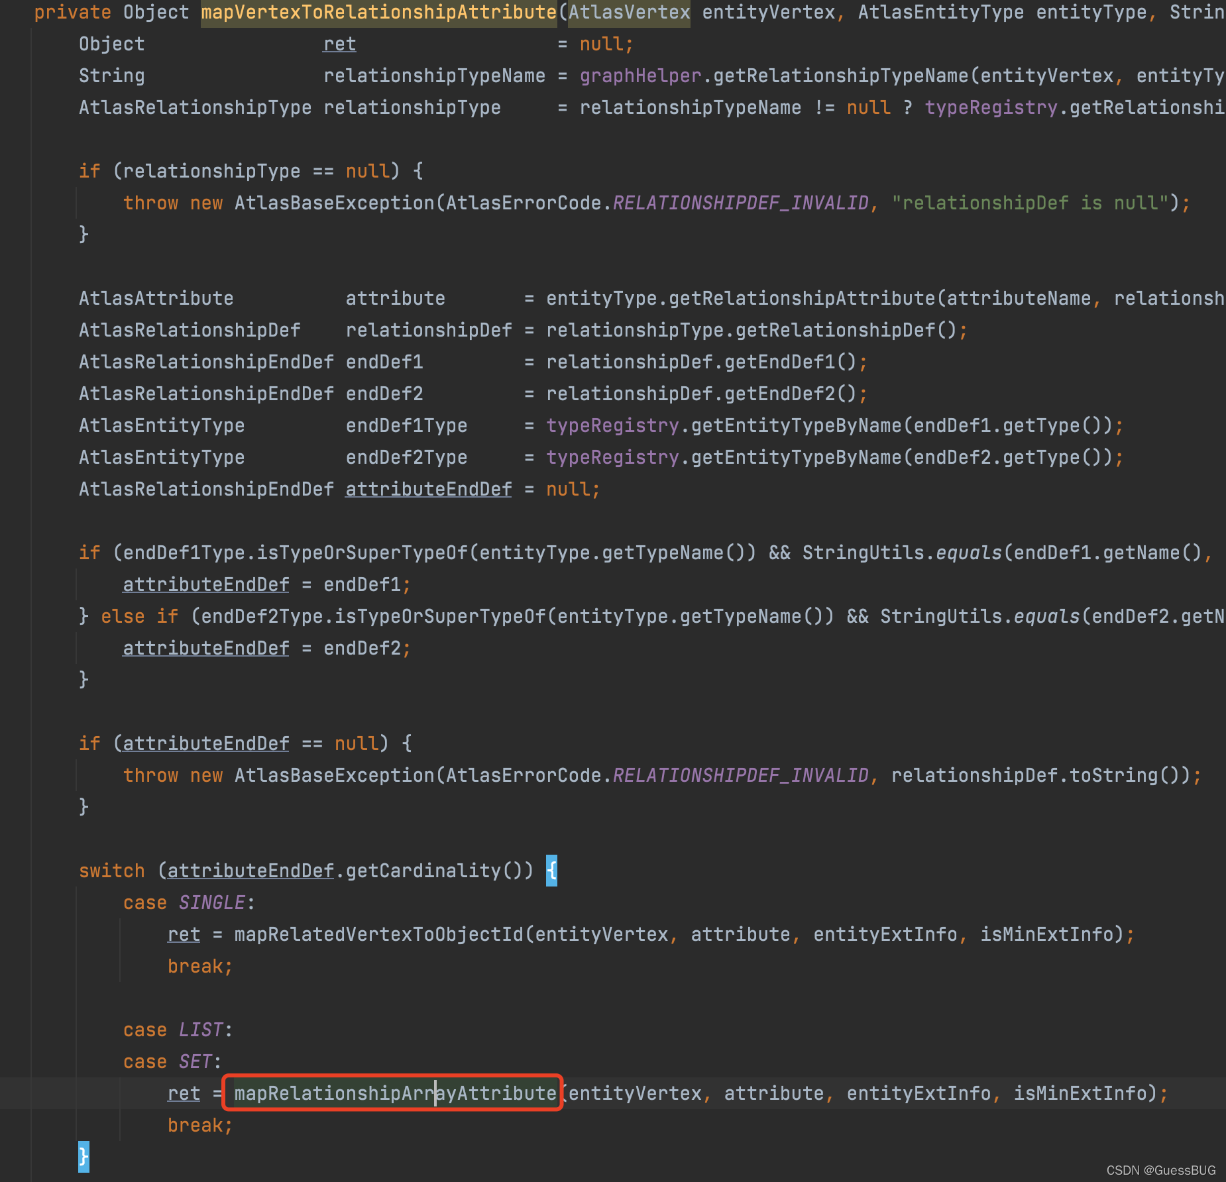This screenshot has height=1182, width=1226.
Task: Click the private keyword of method signature
Action: pos(73,13)
